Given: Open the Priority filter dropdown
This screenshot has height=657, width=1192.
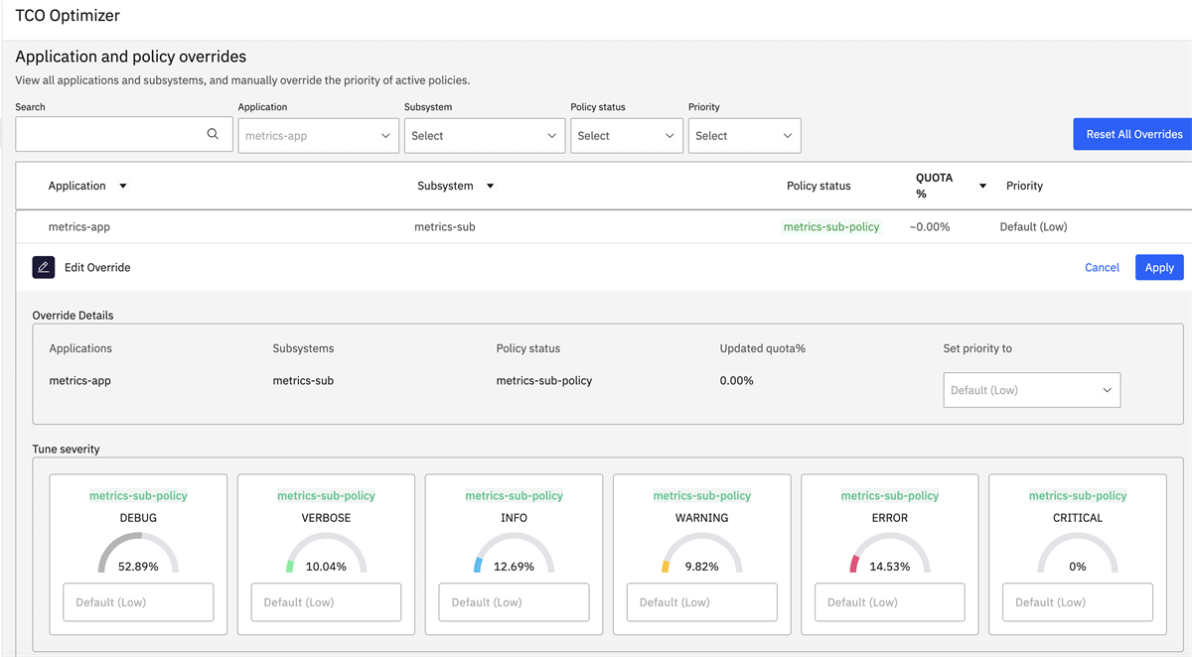Looking at the screenshot, I should pos(744,136).
